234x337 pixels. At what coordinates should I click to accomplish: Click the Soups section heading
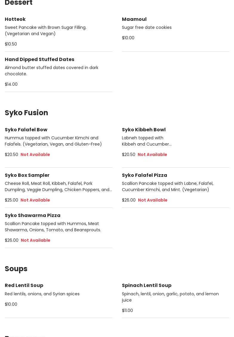16,269
